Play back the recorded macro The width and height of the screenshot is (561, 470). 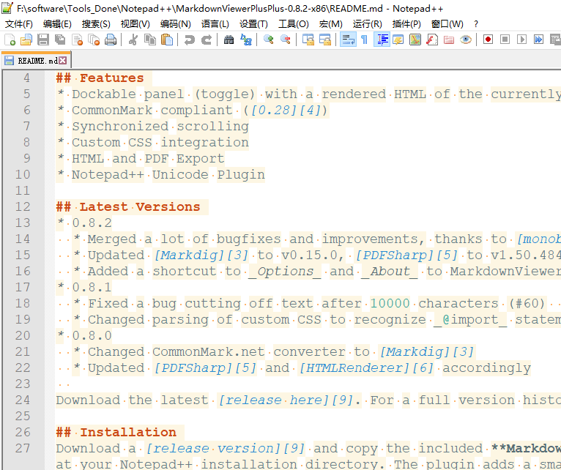[x=521, y=40]
